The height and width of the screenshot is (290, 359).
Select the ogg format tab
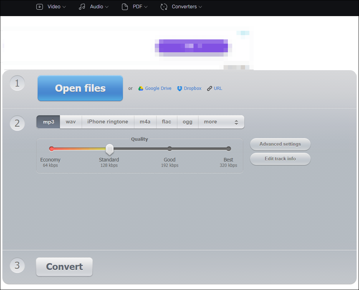[187, 122]
